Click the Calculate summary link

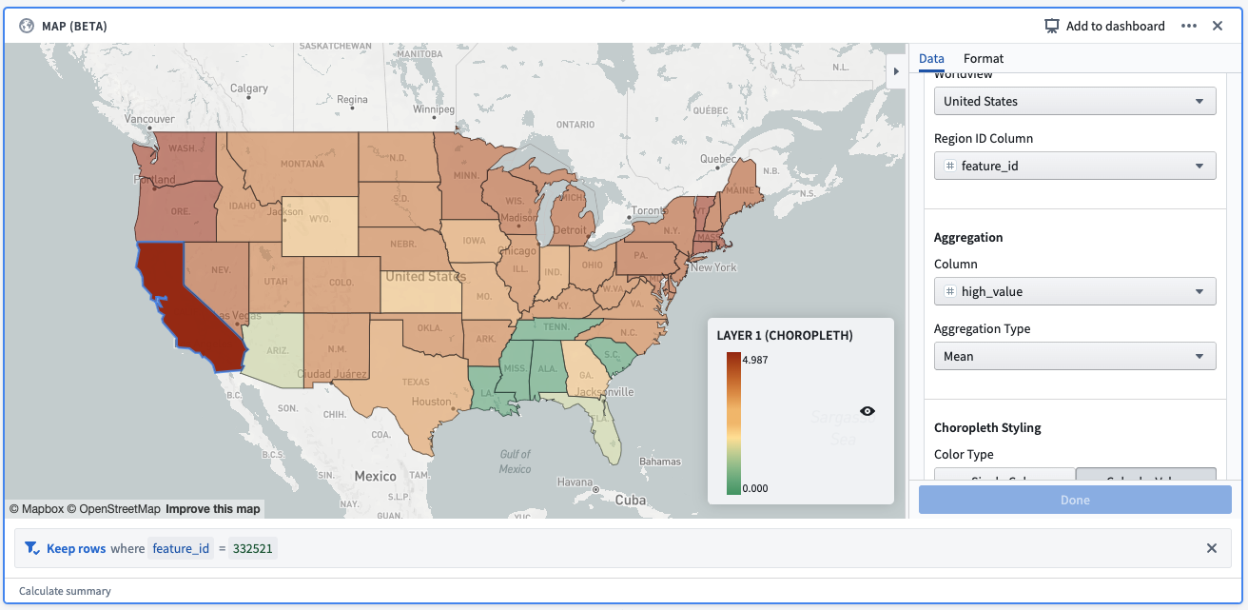point(65,591)
